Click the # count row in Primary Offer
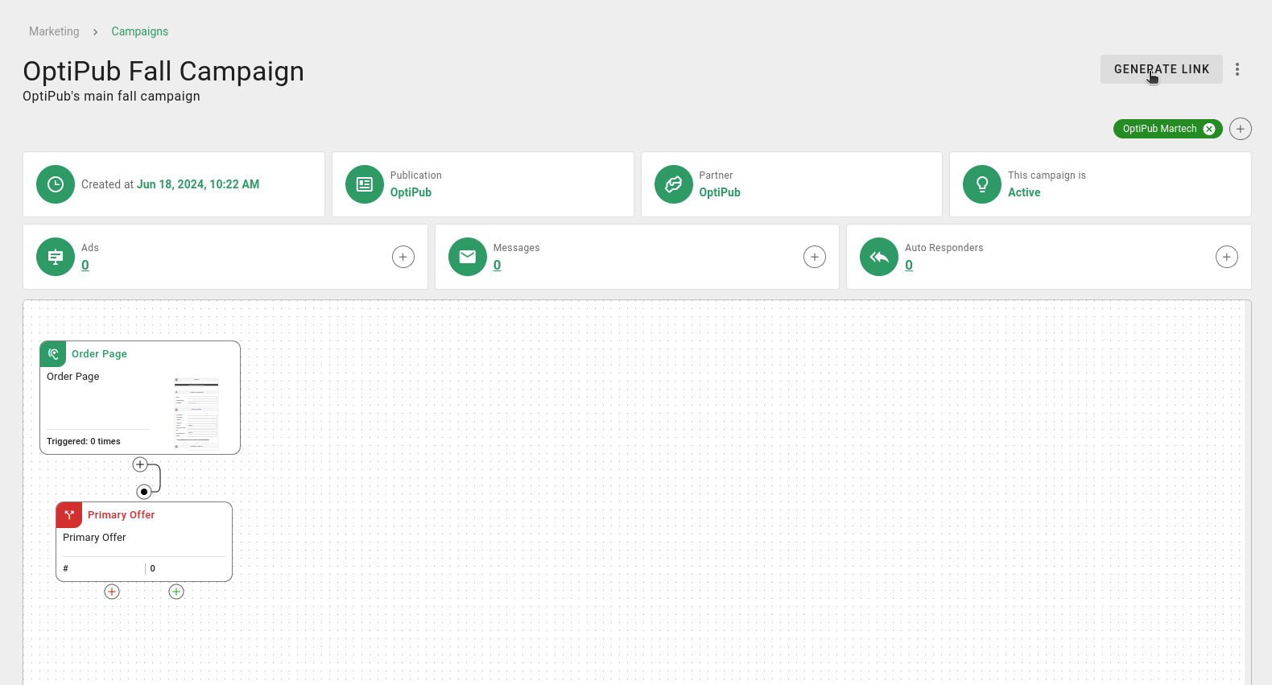The width and height of the screenshot is (1272, 685). pyautogui.click(x=144, y=568)
